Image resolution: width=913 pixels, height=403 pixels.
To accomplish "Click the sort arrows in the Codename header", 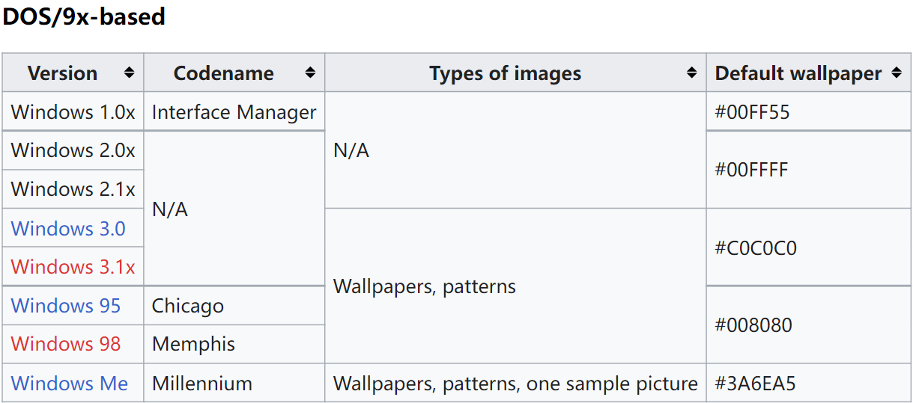I will (x=310, y=73).
